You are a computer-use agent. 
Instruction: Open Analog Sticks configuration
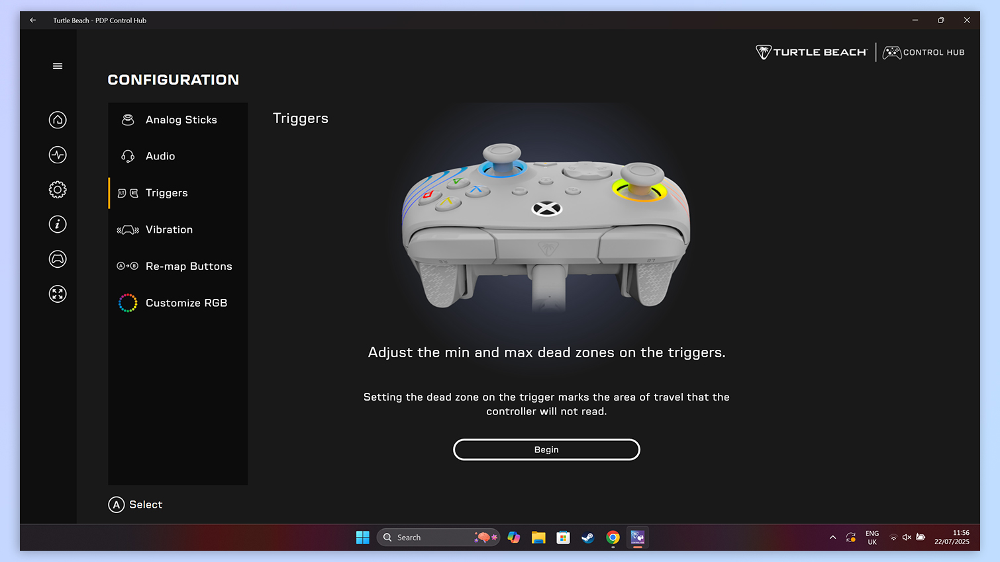pos(180,120)
